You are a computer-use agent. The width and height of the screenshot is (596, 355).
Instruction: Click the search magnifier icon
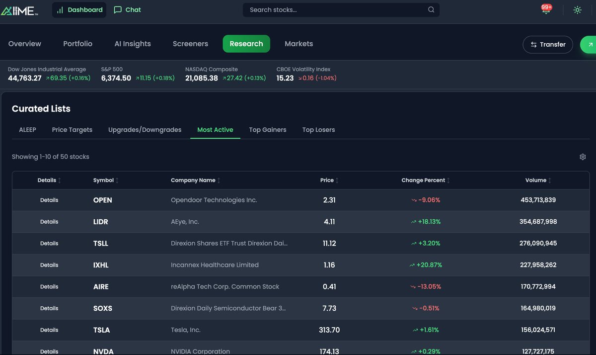point(431,9)
